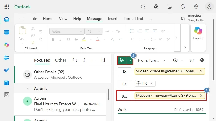Image resolution: width=216 pixels, height=121 pixels.
Task: Discard draft with trash icon
Action: click(x=191, y=60)
